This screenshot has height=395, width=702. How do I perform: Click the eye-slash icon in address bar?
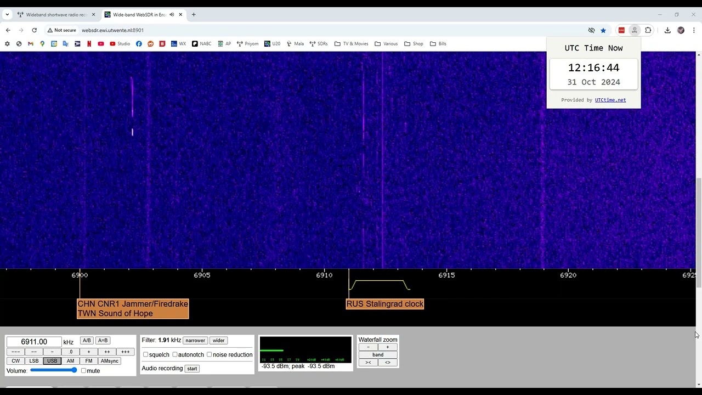pos(591,30)
